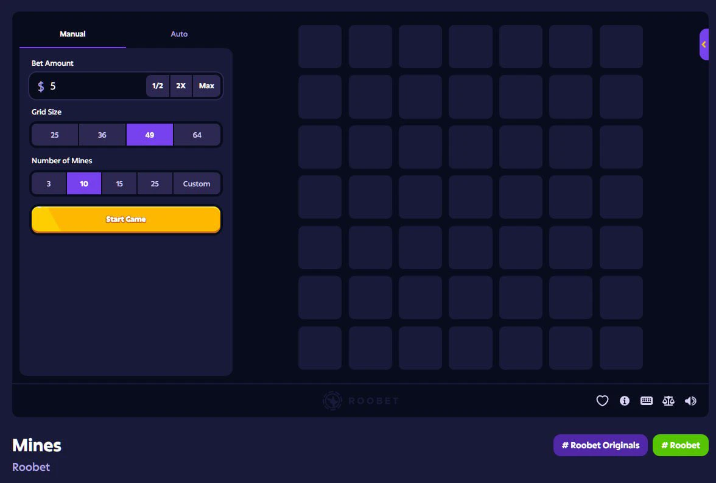Mute game sound with speaker icon
This screenshot has width=716, height=483.
tap(690, 401)
